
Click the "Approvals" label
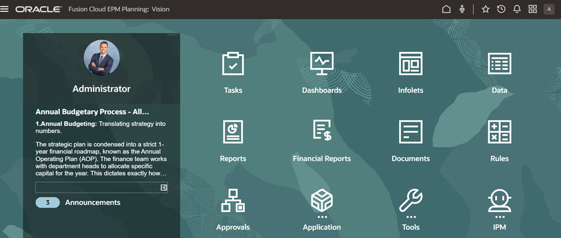(233, 227)
